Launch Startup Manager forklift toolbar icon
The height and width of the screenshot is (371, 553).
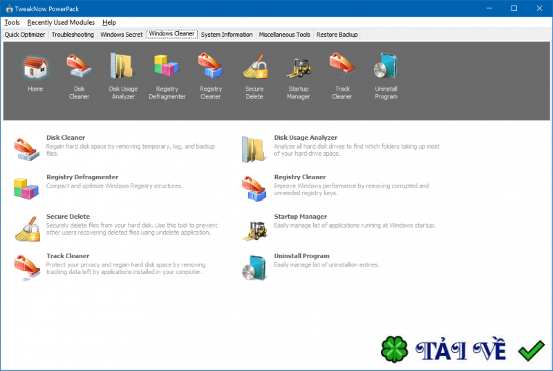coord(299,67)
